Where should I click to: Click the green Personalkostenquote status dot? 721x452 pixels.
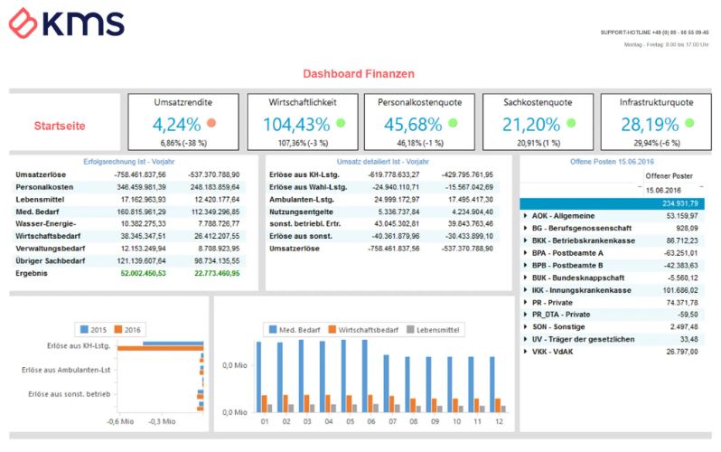(451, 123)
